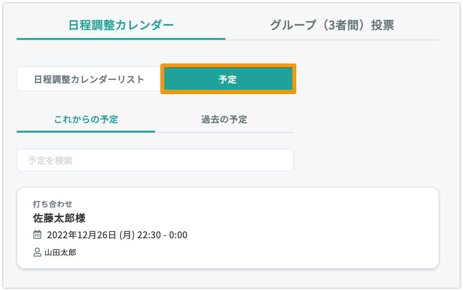Screen dimensions: 463x291
Task: Switch to the 日程調整カレンダー tab
Action: [121, 25]
